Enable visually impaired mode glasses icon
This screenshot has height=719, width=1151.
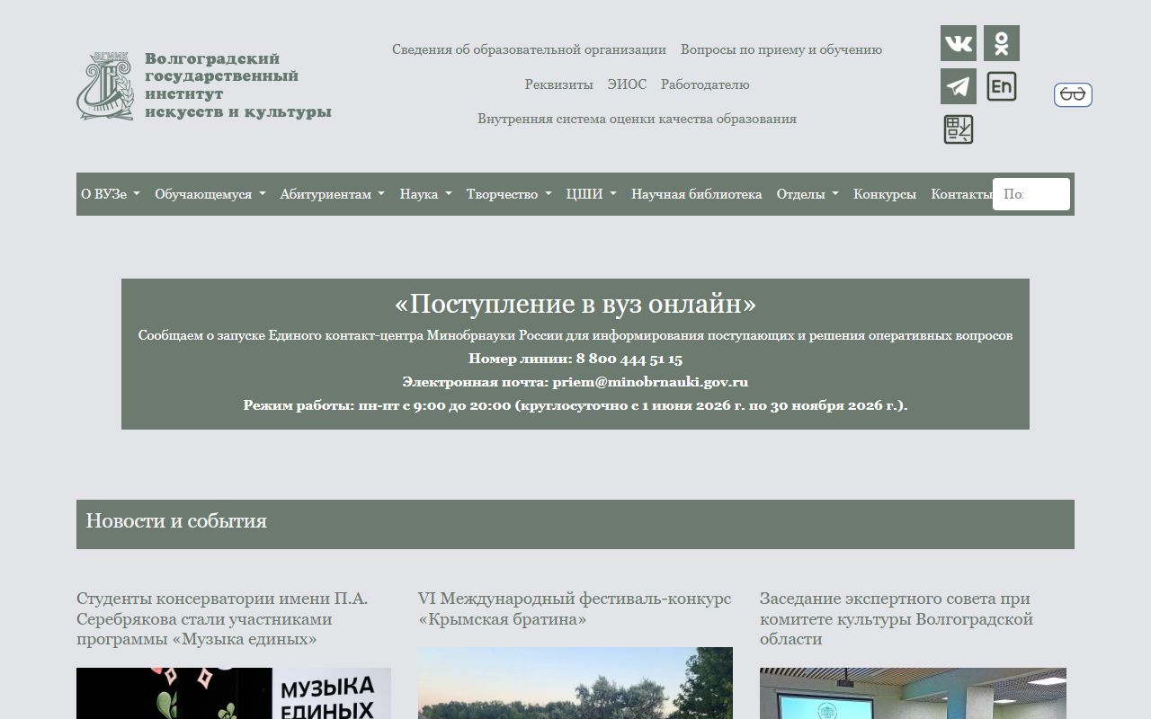pos(1073,94)
